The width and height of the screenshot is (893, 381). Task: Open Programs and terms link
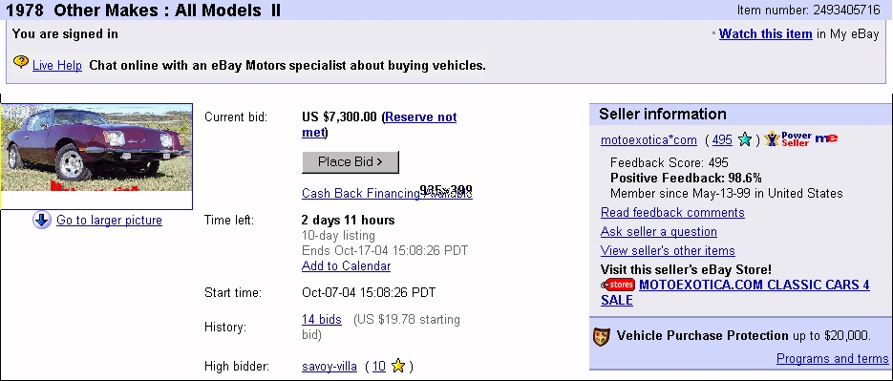(832, 359)
